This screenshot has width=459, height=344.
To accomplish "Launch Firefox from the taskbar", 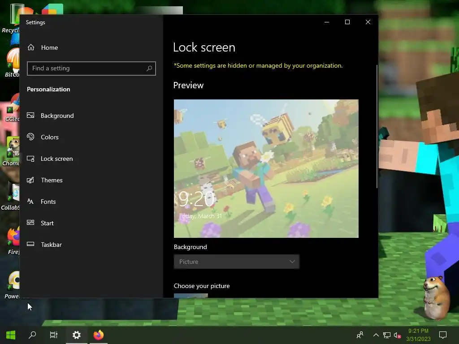I will 98,335.
